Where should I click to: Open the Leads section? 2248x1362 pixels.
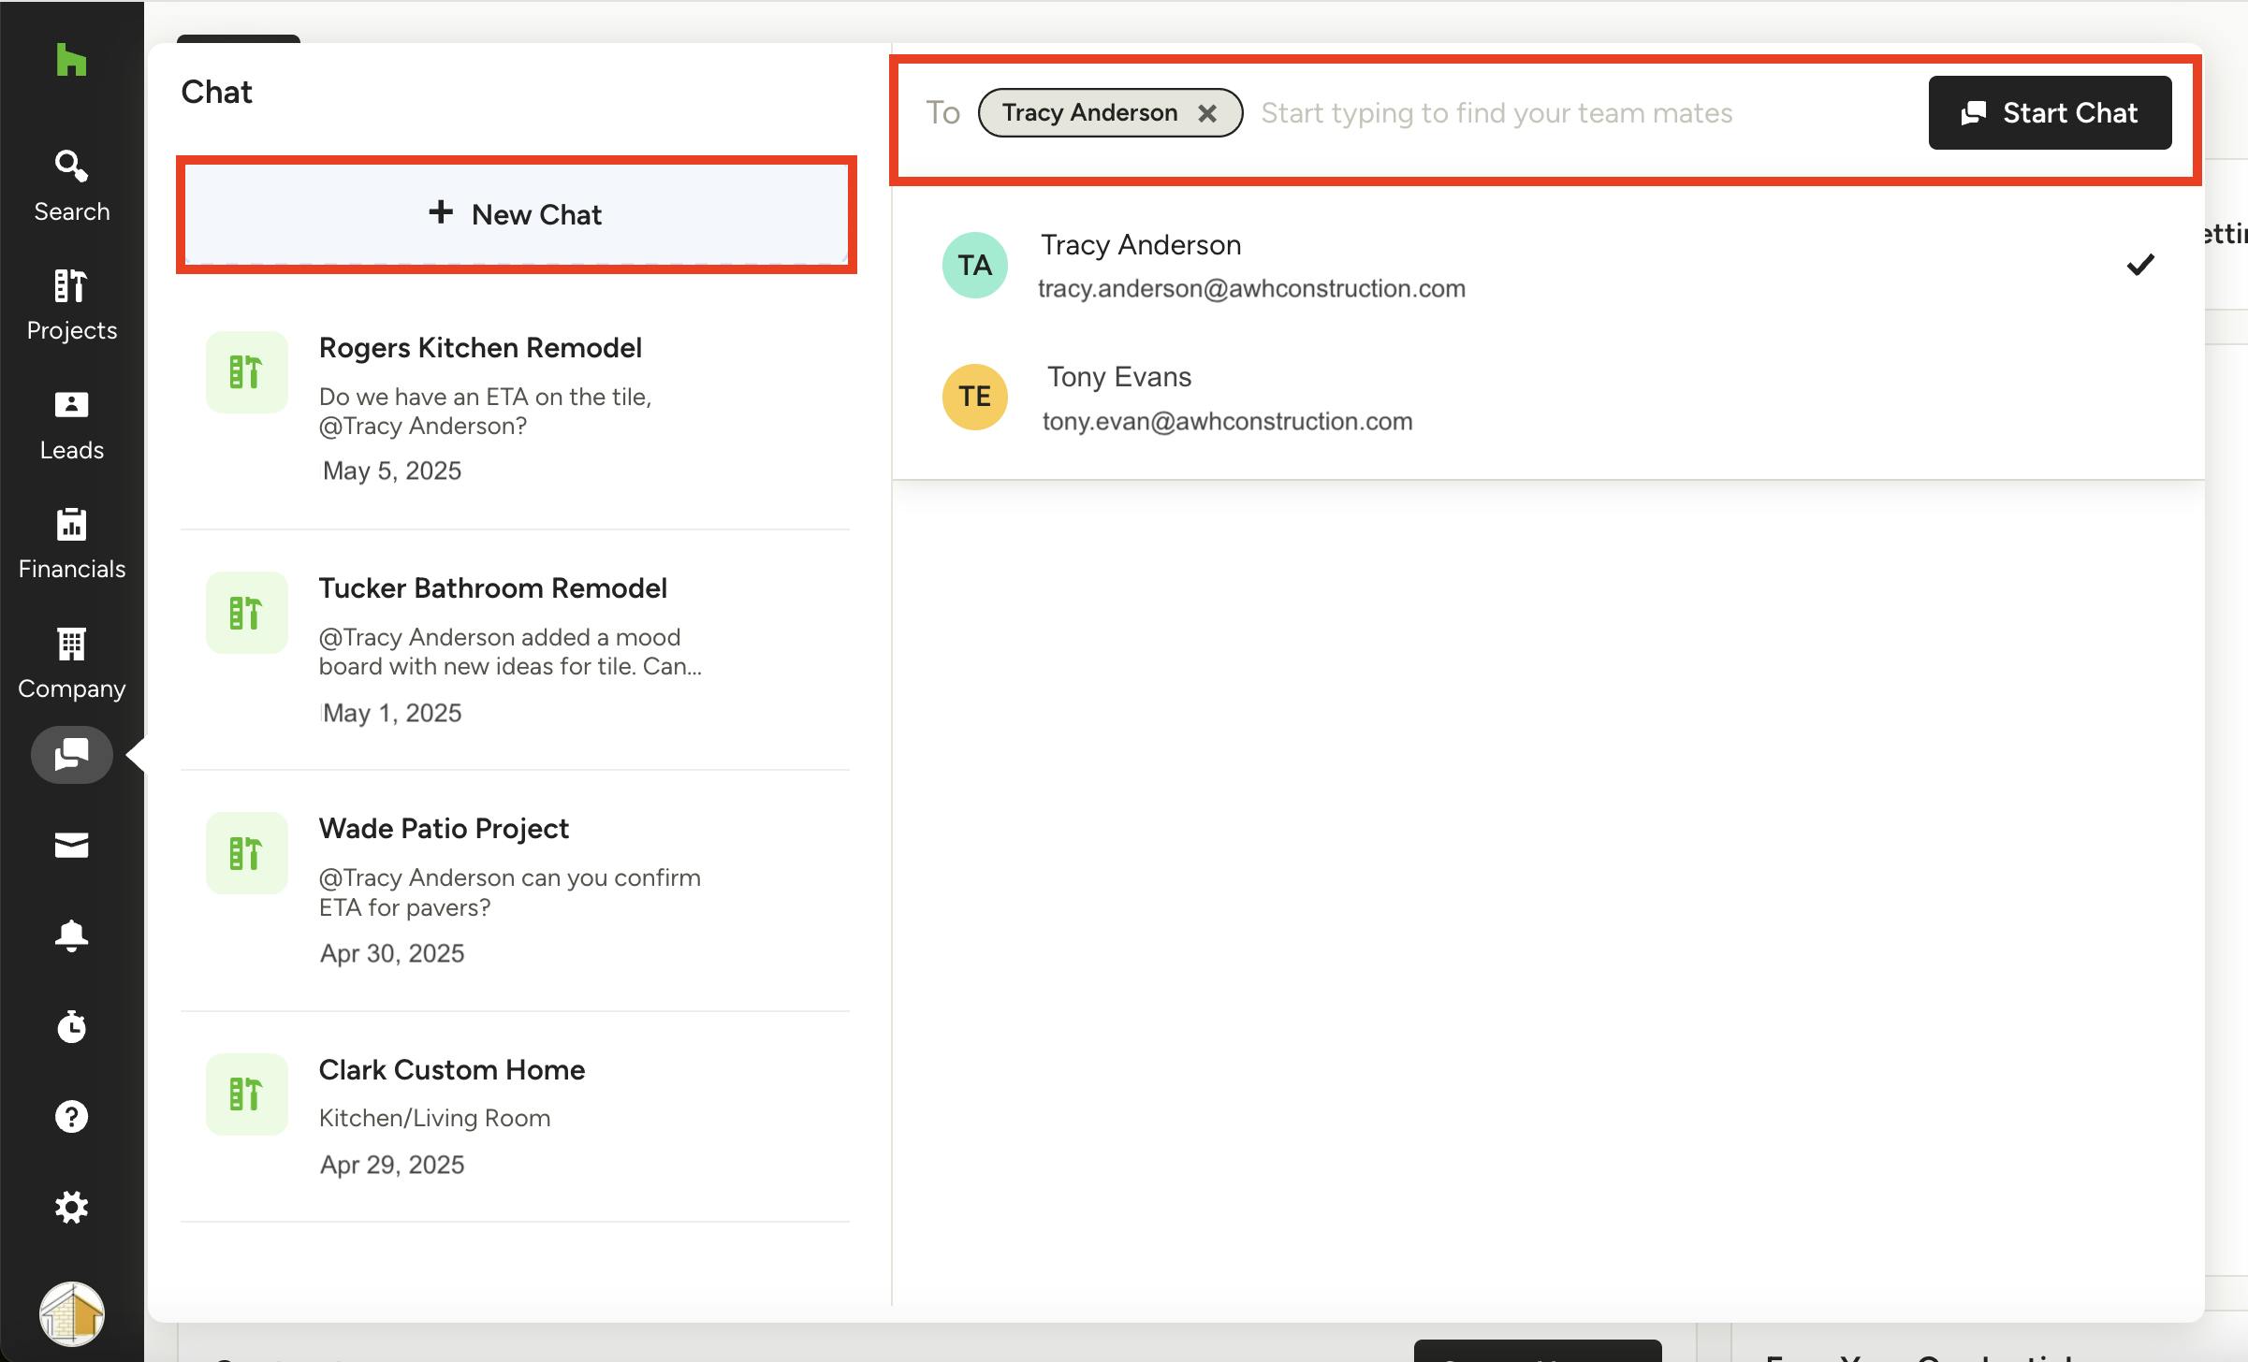[71, 425]
